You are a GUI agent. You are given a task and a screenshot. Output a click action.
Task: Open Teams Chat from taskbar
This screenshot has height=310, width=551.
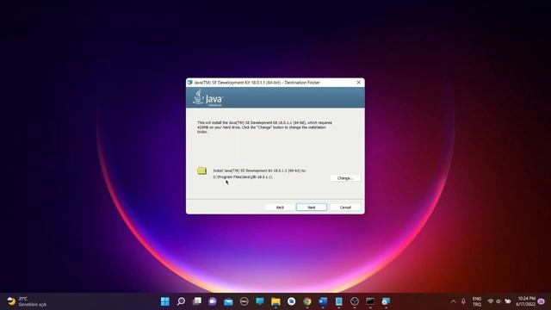[x=213, y=301]
